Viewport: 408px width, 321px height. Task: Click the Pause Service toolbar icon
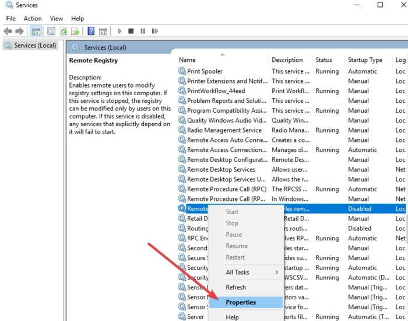[x=143, y=32]
